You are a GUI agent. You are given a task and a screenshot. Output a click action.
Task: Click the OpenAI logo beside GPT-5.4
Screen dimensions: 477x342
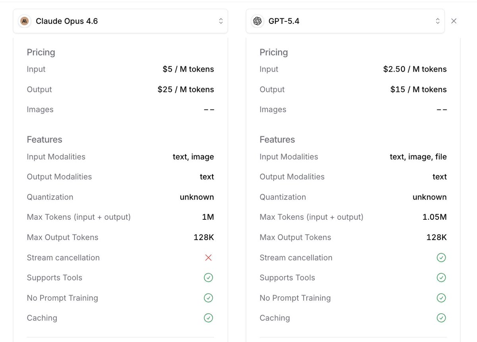pos(257,21)
